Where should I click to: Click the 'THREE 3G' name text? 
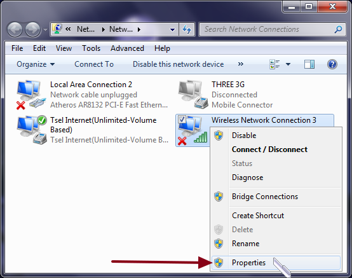[228, 85]
